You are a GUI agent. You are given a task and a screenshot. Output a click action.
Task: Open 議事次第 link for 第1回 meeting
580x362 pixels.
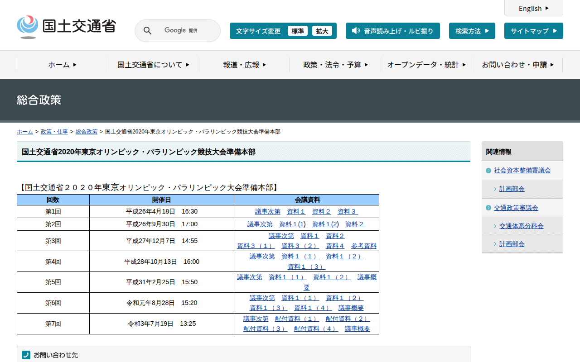click(x=267, y=211)
